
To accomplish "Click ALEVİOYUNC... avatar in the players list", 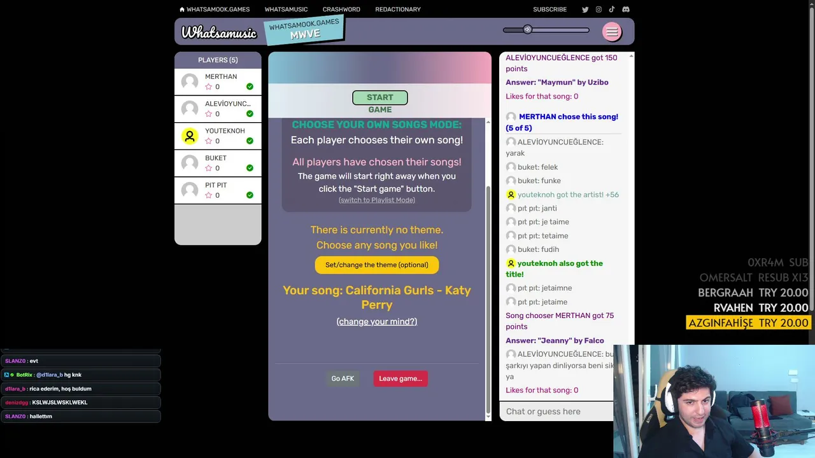I will coord(190,109).
